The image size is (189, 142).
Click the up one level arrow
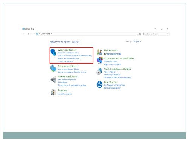pos(34,34)
